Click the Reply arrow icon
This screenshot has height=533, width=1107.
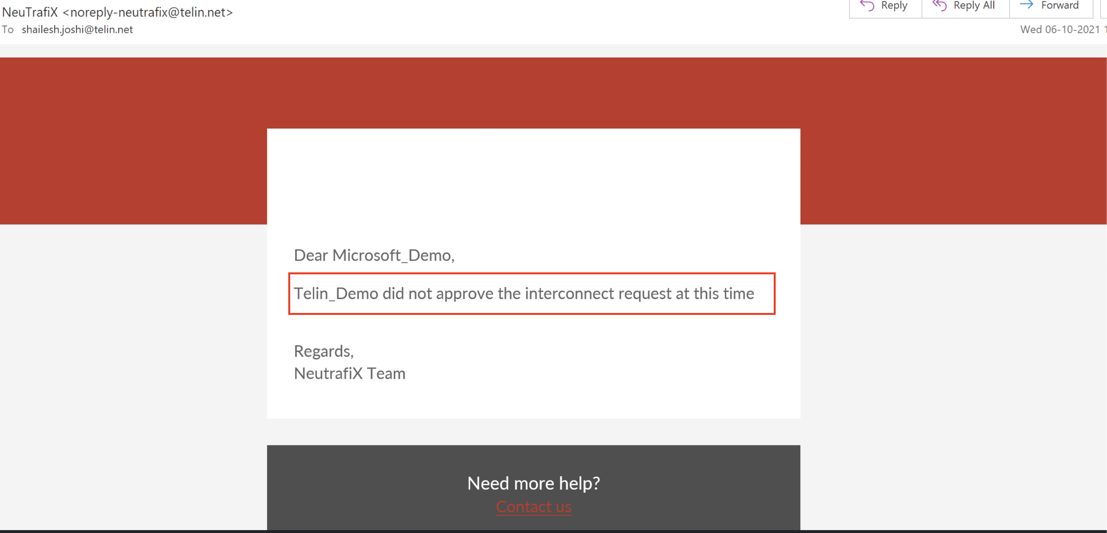pyautogui.click(x=867, y=6)
